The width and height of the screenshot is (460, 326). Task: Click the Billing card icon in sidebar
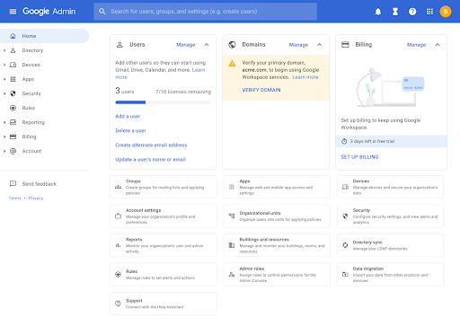coord(13,137)
